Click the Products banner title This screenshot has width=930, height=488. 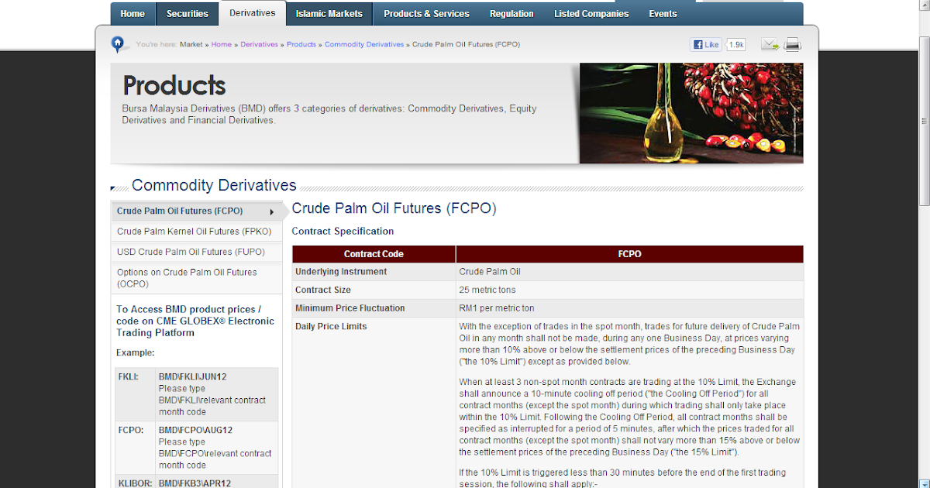[x=174, y=85]
